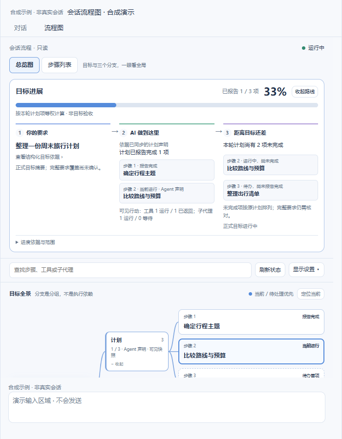The image size is (342, 439).
Task: Open 步骤 2 当前进行 node in map
Action: coord(251,351)
